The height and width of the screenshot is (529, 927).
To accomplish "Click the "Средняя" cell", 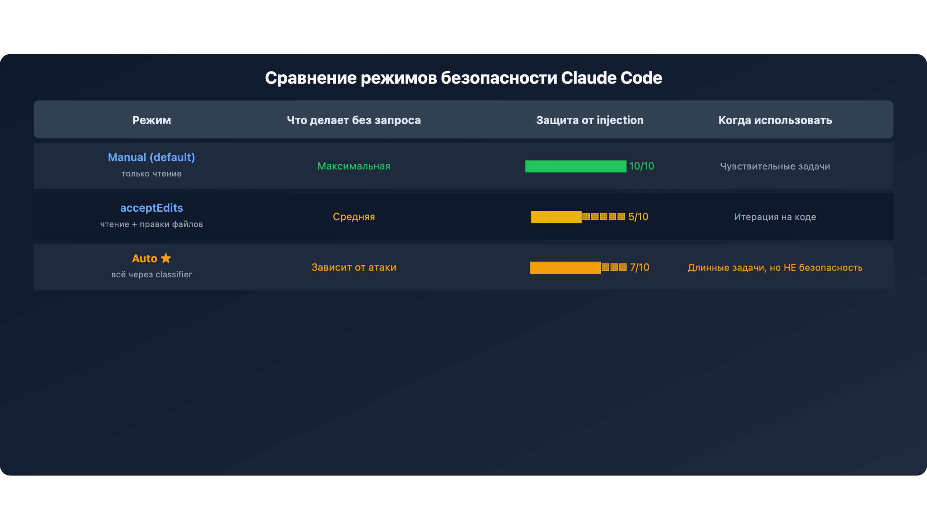I will 354,217.
